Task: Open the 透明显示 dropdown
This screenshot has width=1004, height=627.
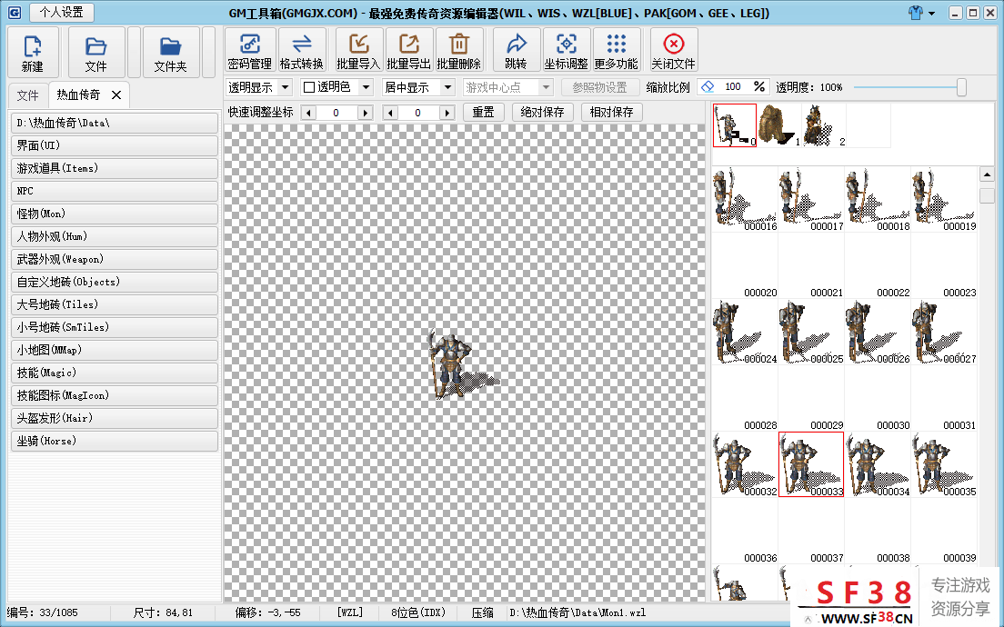Action: pos(259,87)
